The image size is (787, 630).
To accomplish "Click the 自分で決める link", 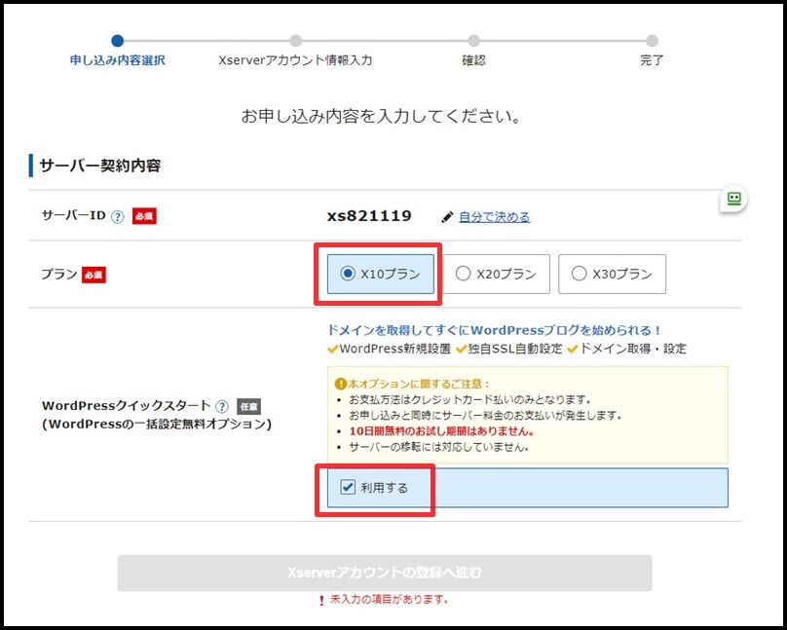I will 495,217.
